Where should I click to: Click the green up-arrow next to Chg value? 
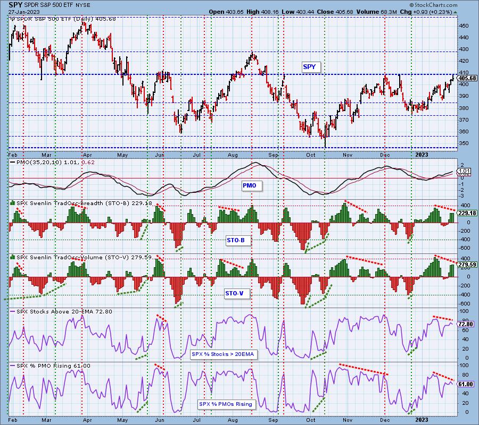456,13
